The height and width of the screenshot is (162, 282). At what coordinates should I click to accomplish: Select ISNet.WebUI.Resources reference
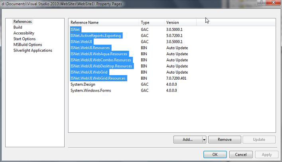[x=90, y=48]
